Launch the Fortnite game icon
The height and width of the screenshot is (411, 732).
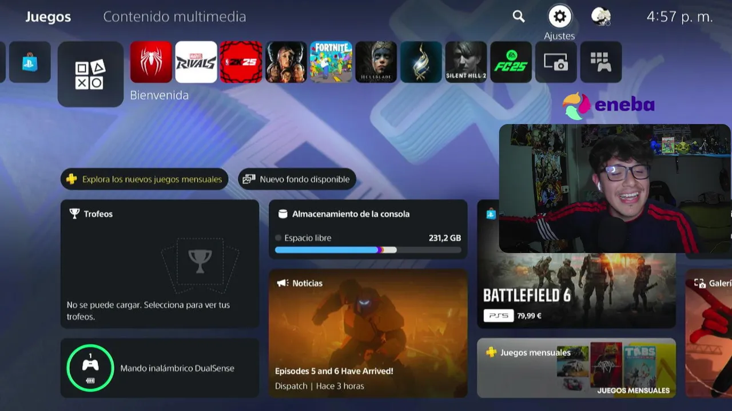[331, 62]
